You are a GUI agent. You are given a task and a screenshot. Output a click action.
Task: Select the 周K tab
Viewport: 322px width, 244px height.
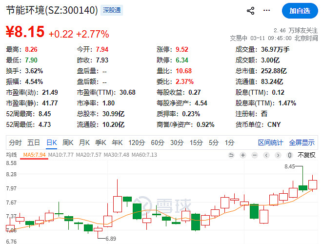68,142
